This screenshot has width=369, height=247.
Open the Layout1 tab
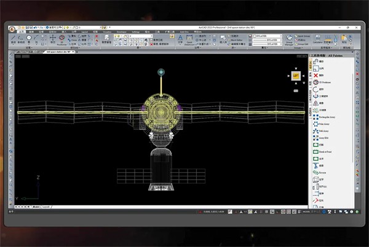[x=46, y=207]
